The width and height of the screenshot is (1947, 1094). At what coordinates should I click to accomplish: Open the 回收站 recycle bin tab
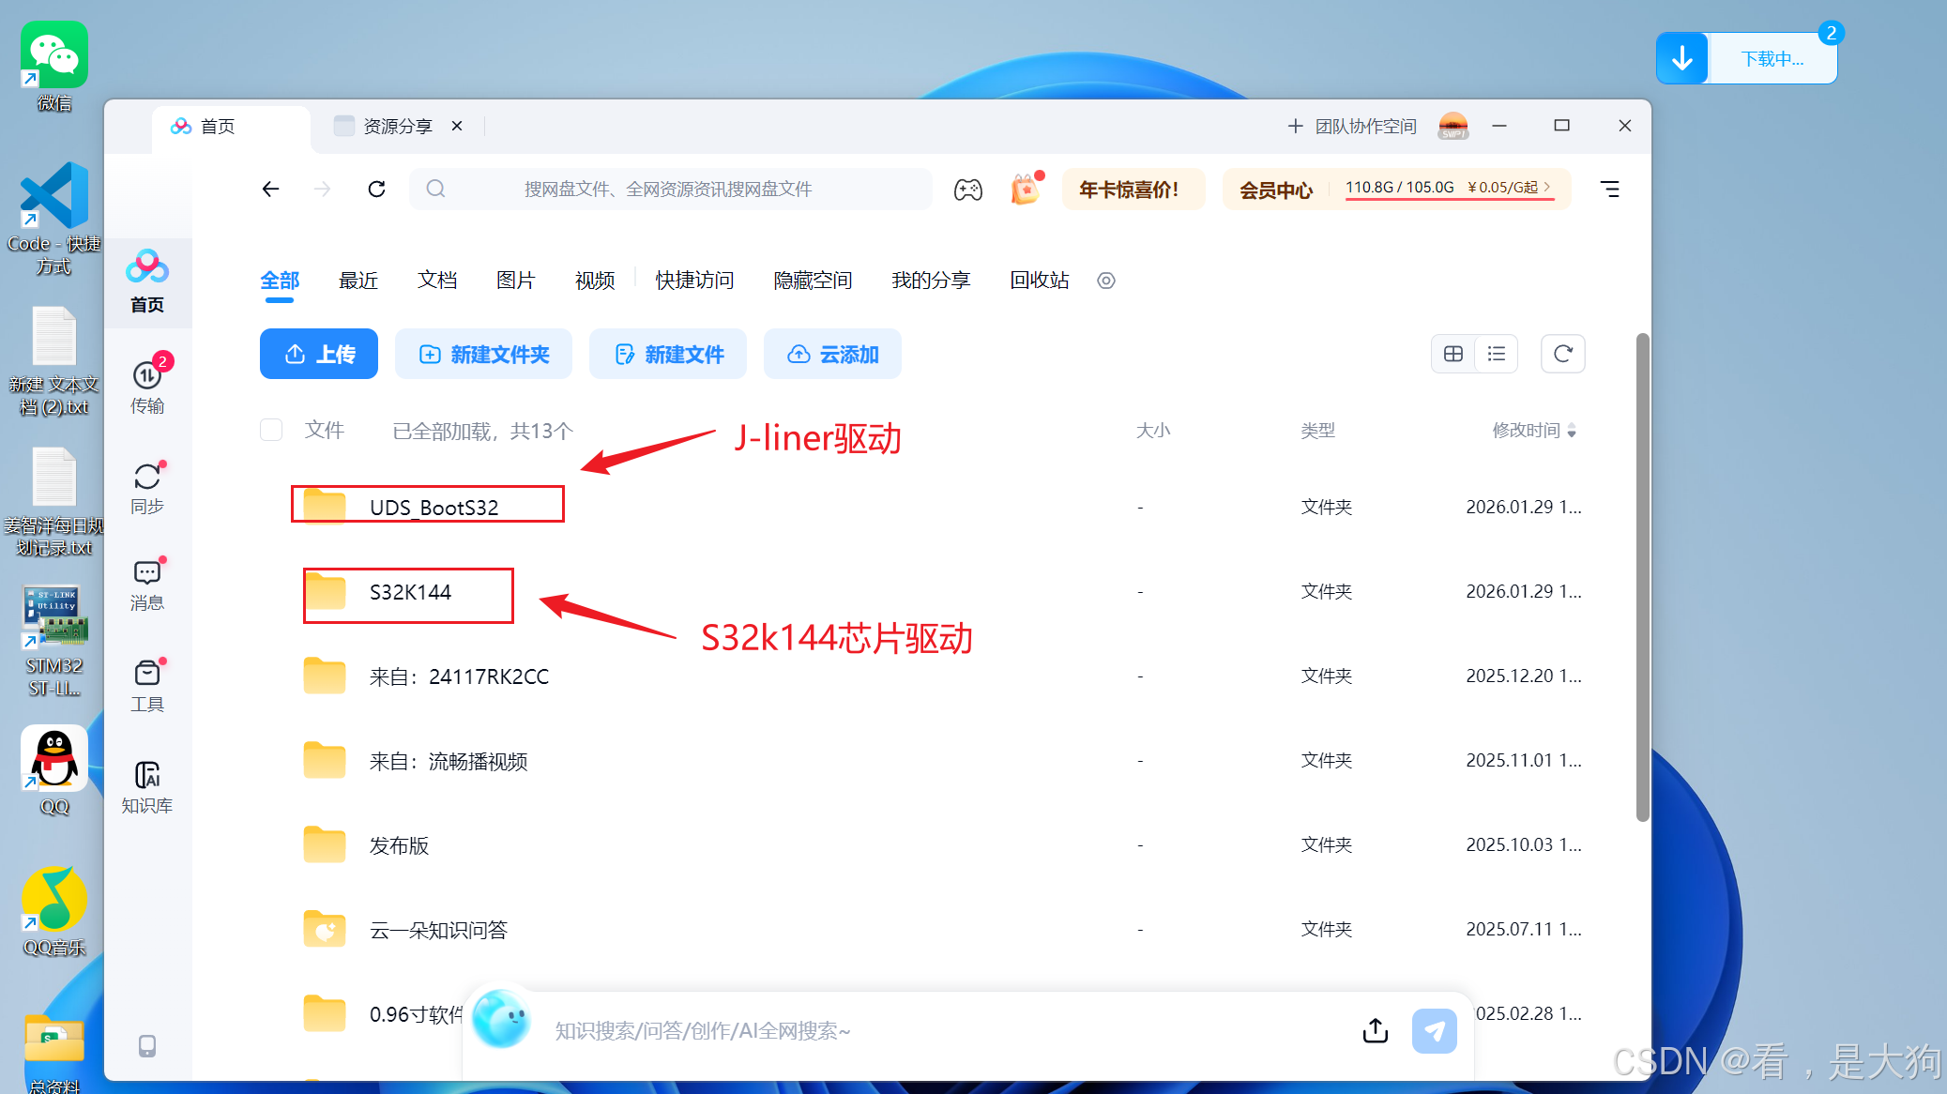pyautogui.click(x=1039, y=280)
